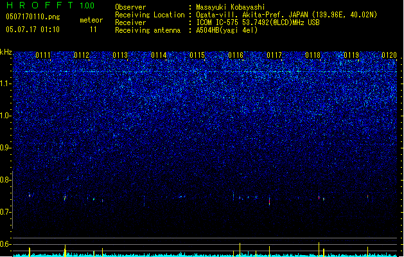Click the 'Receiver' field label
This screenshot has height=257, width=404.
click(130, 22)
